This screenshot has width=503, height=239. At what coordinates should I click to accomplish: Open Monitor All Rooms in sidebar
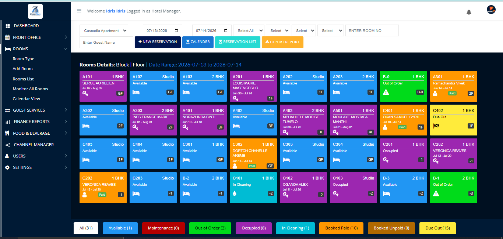click(x=30, y=89)
